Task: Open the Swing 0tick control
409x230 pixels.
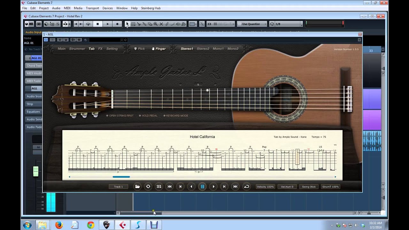Action: pyautogui.click(x=309, y=187)
